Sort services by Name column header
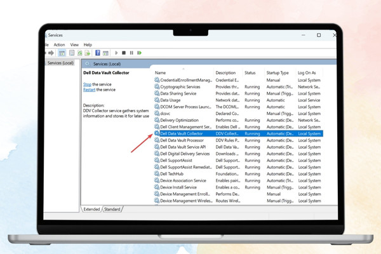The image size is (381, 254). point(161,72)
